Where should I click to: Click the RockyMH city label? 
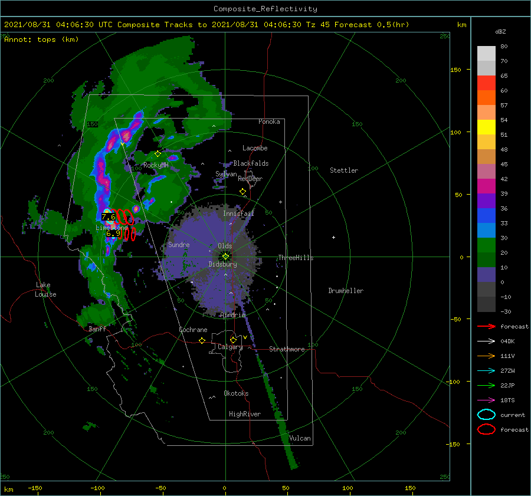coord(156,165)
